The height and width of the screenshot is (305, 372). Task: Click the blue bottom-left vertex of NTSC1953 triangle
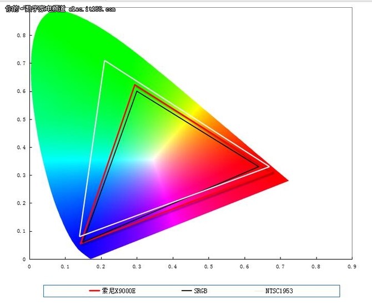(80, 236)
